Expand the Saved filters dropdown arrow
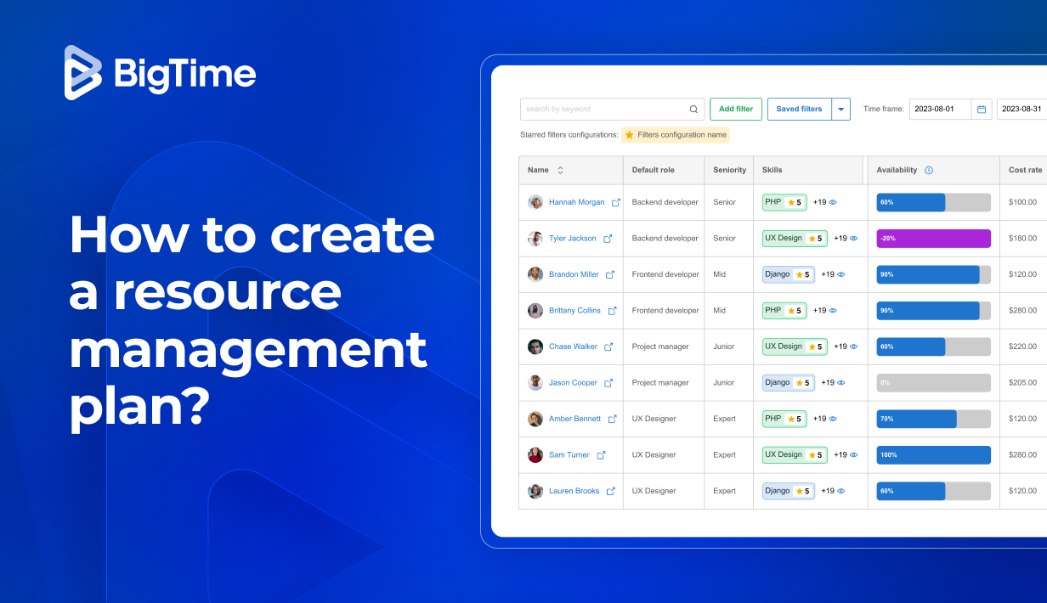Image resolution: width=1047 pixels, height=603 pixels. pos(841,110)
